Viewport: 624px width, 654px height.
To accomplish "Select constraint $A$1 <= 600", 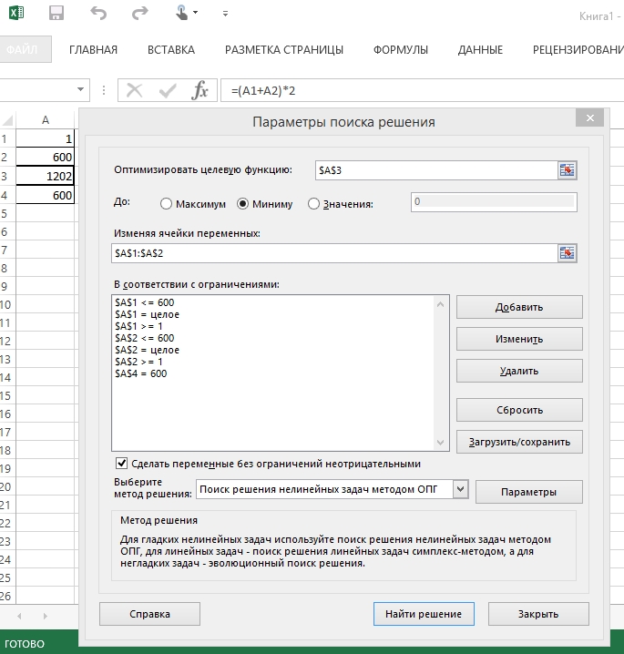I will tap(145, 302).
